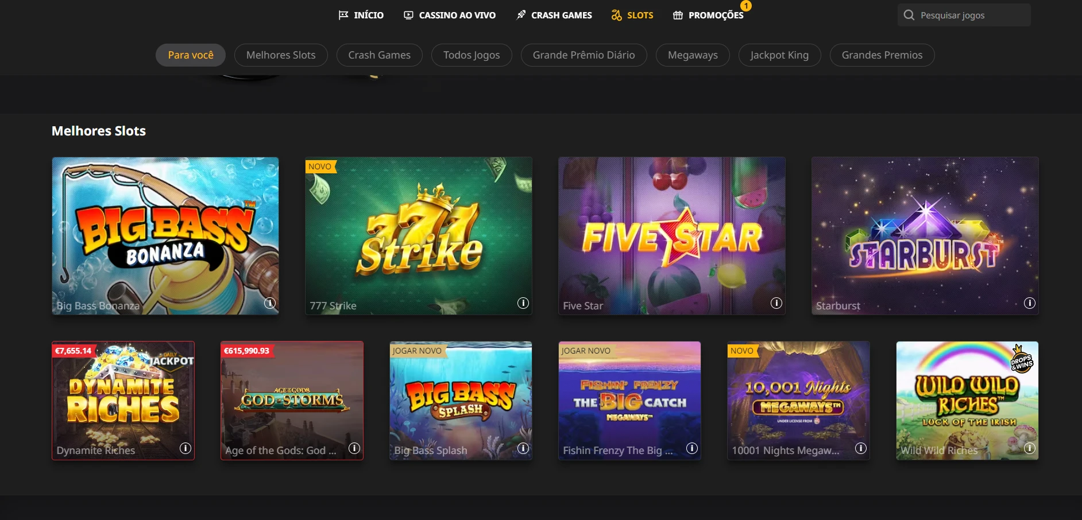Open info icon on Starburst
The height and width of the screenshot is (520, 1082).
click(1030, 303)
